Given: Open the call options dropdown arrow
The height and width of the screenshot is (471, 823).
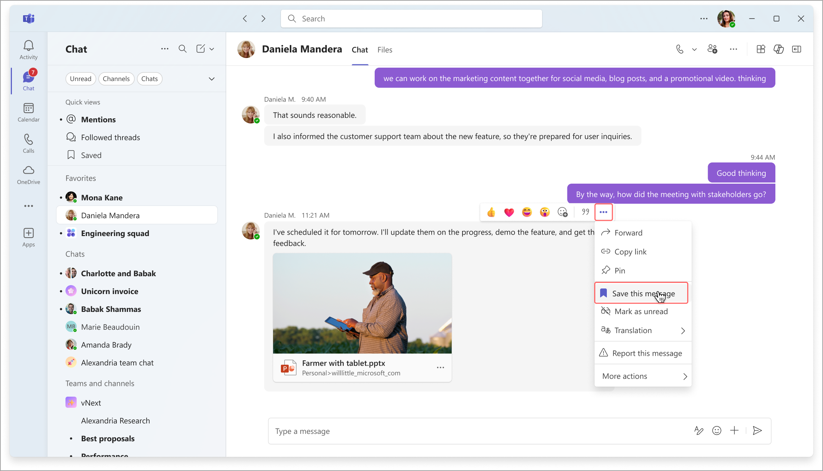Looking at the screenshot, I should 694,49.
